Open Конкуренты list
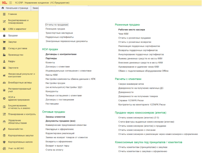202x153 pixels. point(52,91)
